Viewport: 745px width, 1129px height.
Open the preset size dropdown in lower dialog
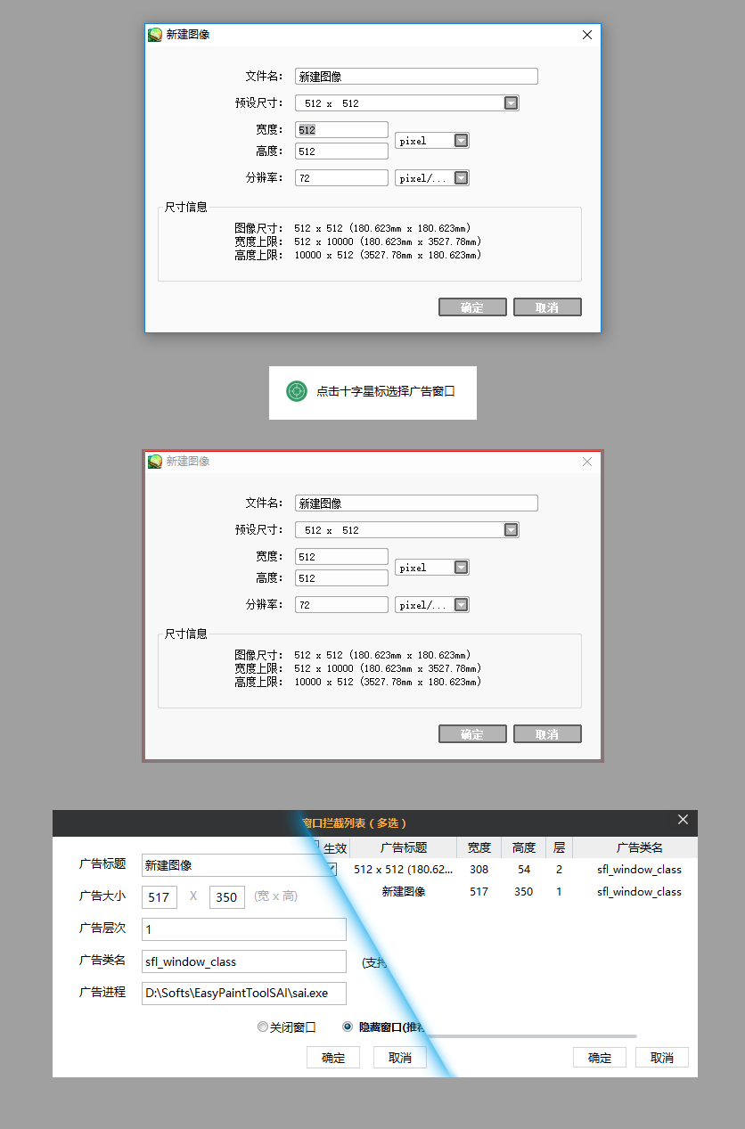pos(510,529)
